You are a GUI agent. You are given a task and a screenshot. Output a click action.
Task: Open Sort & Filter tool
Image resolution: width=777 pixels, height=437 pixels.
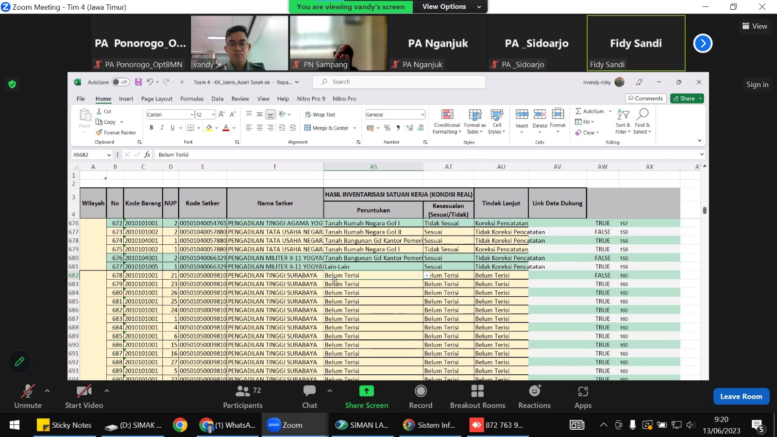623,121
